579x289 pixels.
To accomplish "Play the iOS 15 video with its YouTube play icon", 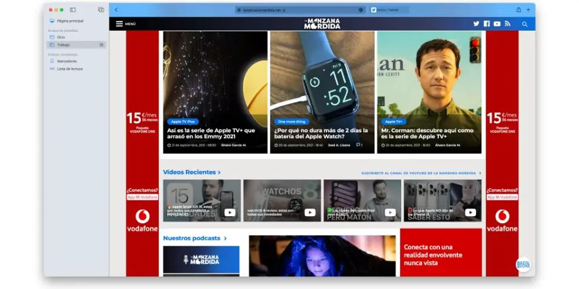I will [x=230, y=213].
